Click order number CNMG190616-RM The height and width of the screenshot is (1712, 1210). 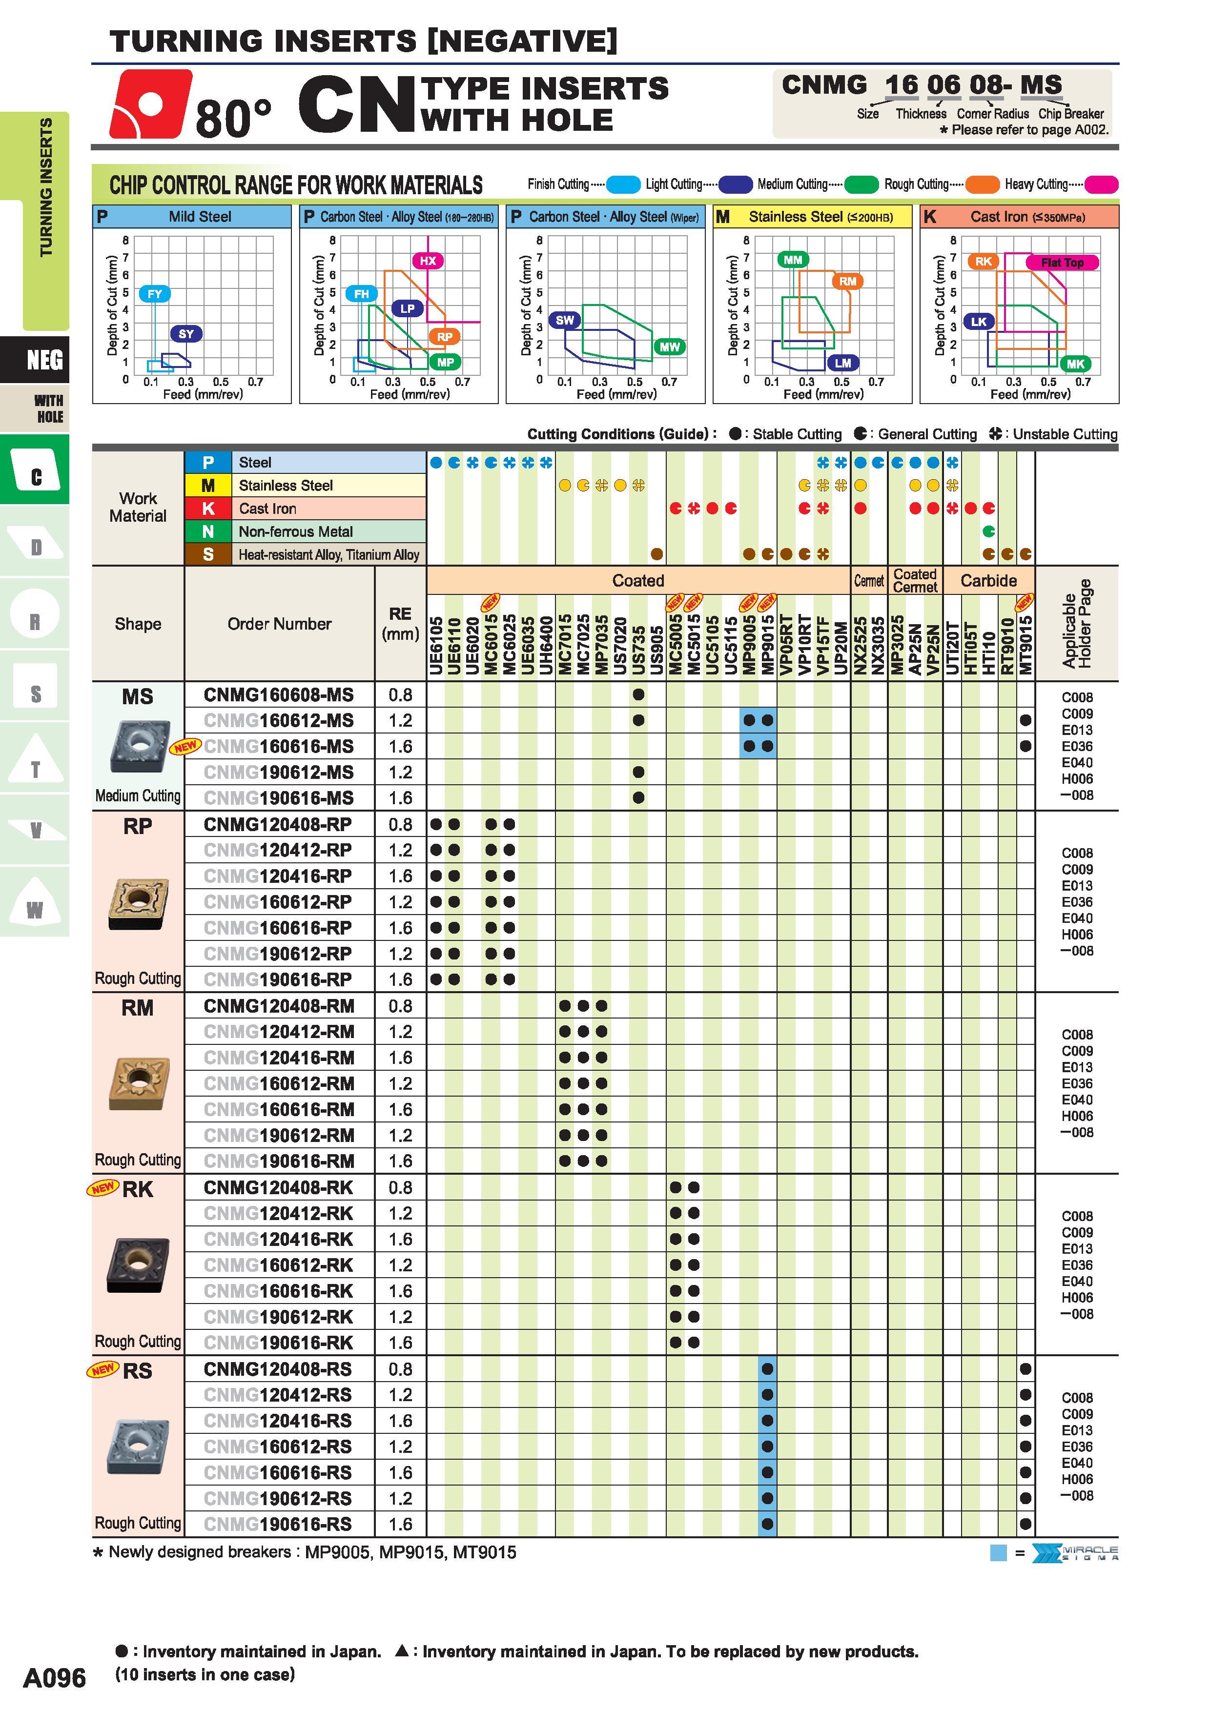279,1161
